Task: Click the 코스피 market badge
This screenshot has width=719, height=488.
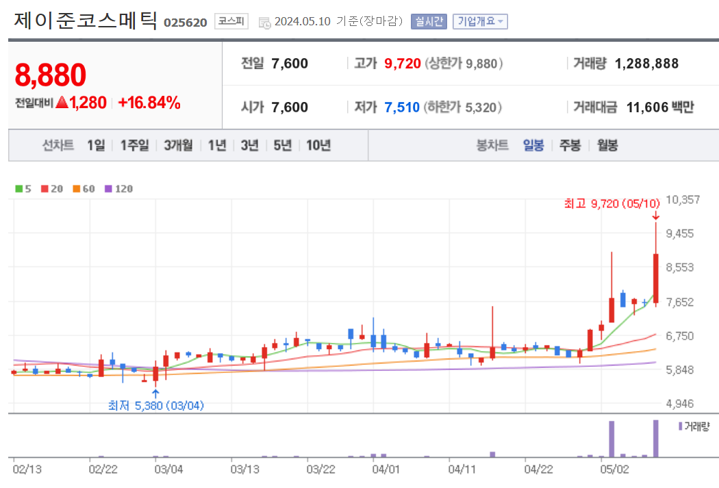Action: point(231,21)
